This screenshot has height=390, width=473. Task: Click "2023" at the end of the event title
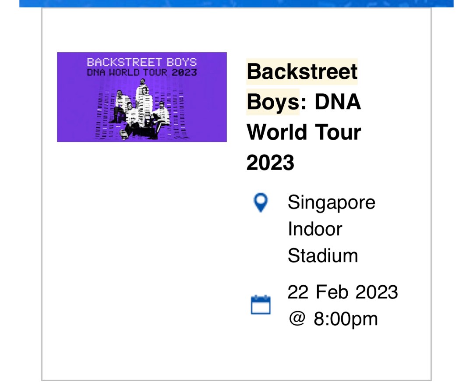click(x=270, y=163)
